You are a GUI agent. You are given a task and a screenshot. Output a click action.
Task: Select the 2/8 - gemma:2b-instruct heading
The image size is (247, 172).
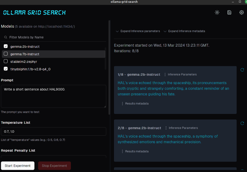click(x=139, y=128)
